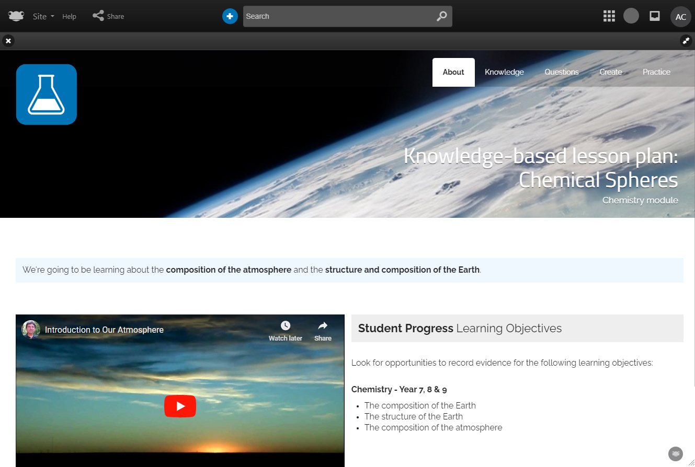Open the AC user profile menu

[x=681, y=17]
